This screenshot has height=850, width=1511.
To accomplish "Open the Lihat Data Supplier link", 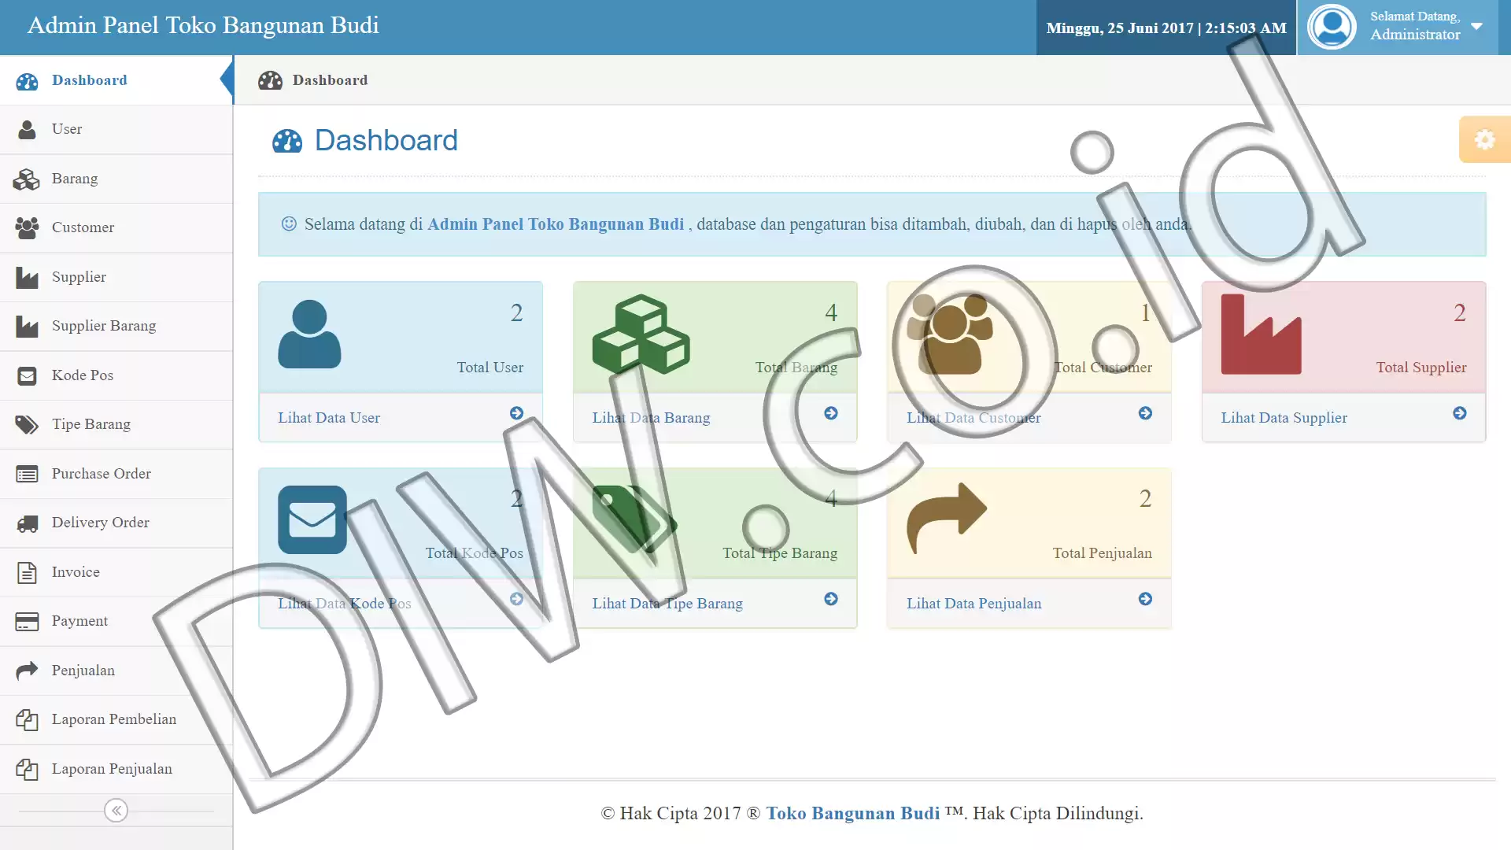I will coord(1284,417).
